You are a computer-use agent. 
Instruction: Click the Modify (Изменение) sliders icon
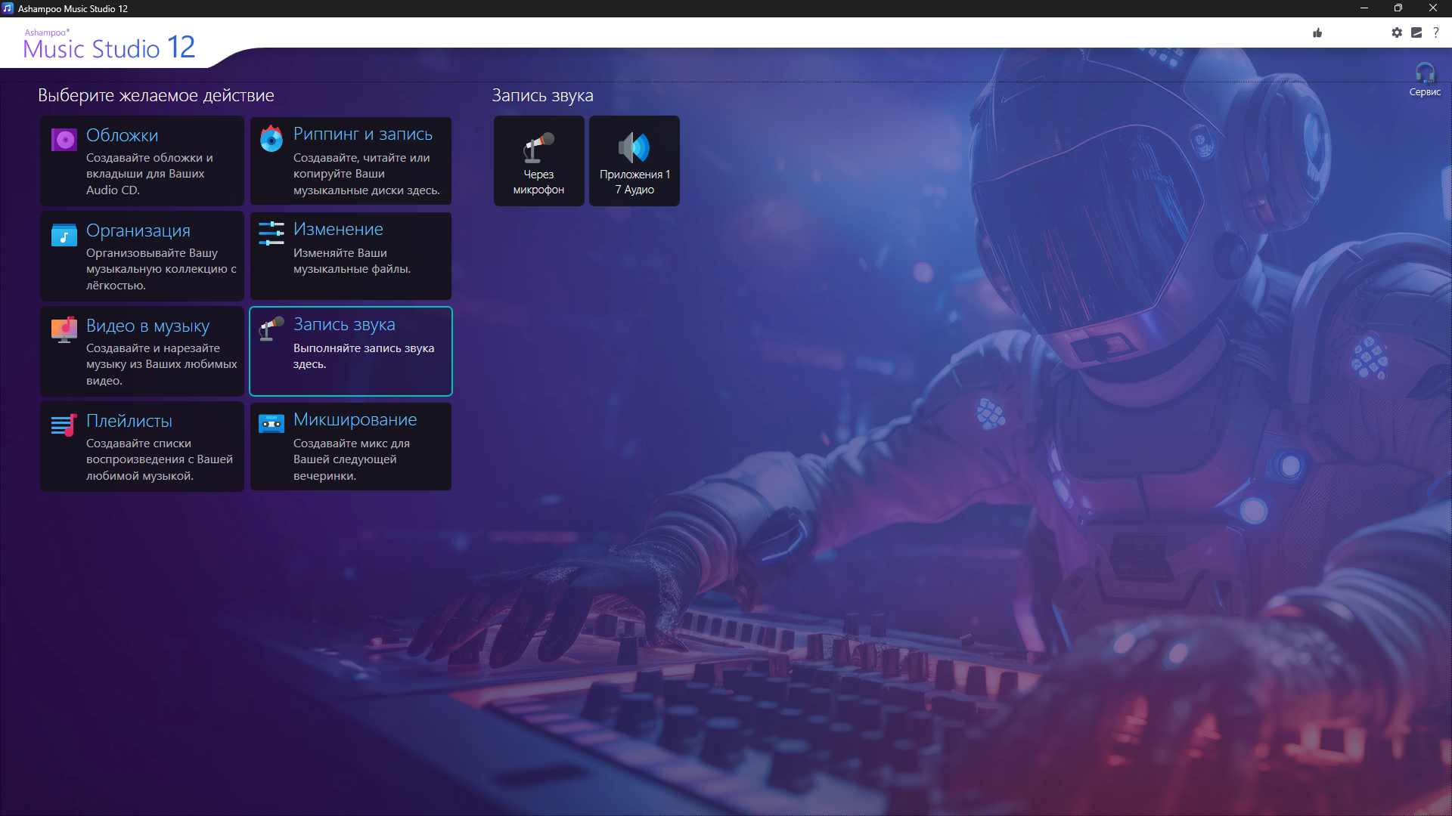coord(271,233)
